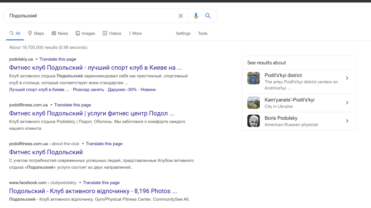Screen dimensions: 371x208
Task: Switch to the Maps tab
Action: [36, 33]
